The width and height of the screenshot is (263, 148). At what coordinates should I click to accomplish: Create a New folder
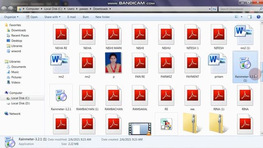tap(103, 17)
